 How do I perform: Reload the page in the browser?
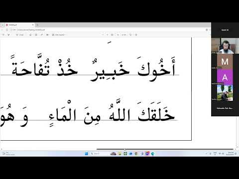coord(7,30)
